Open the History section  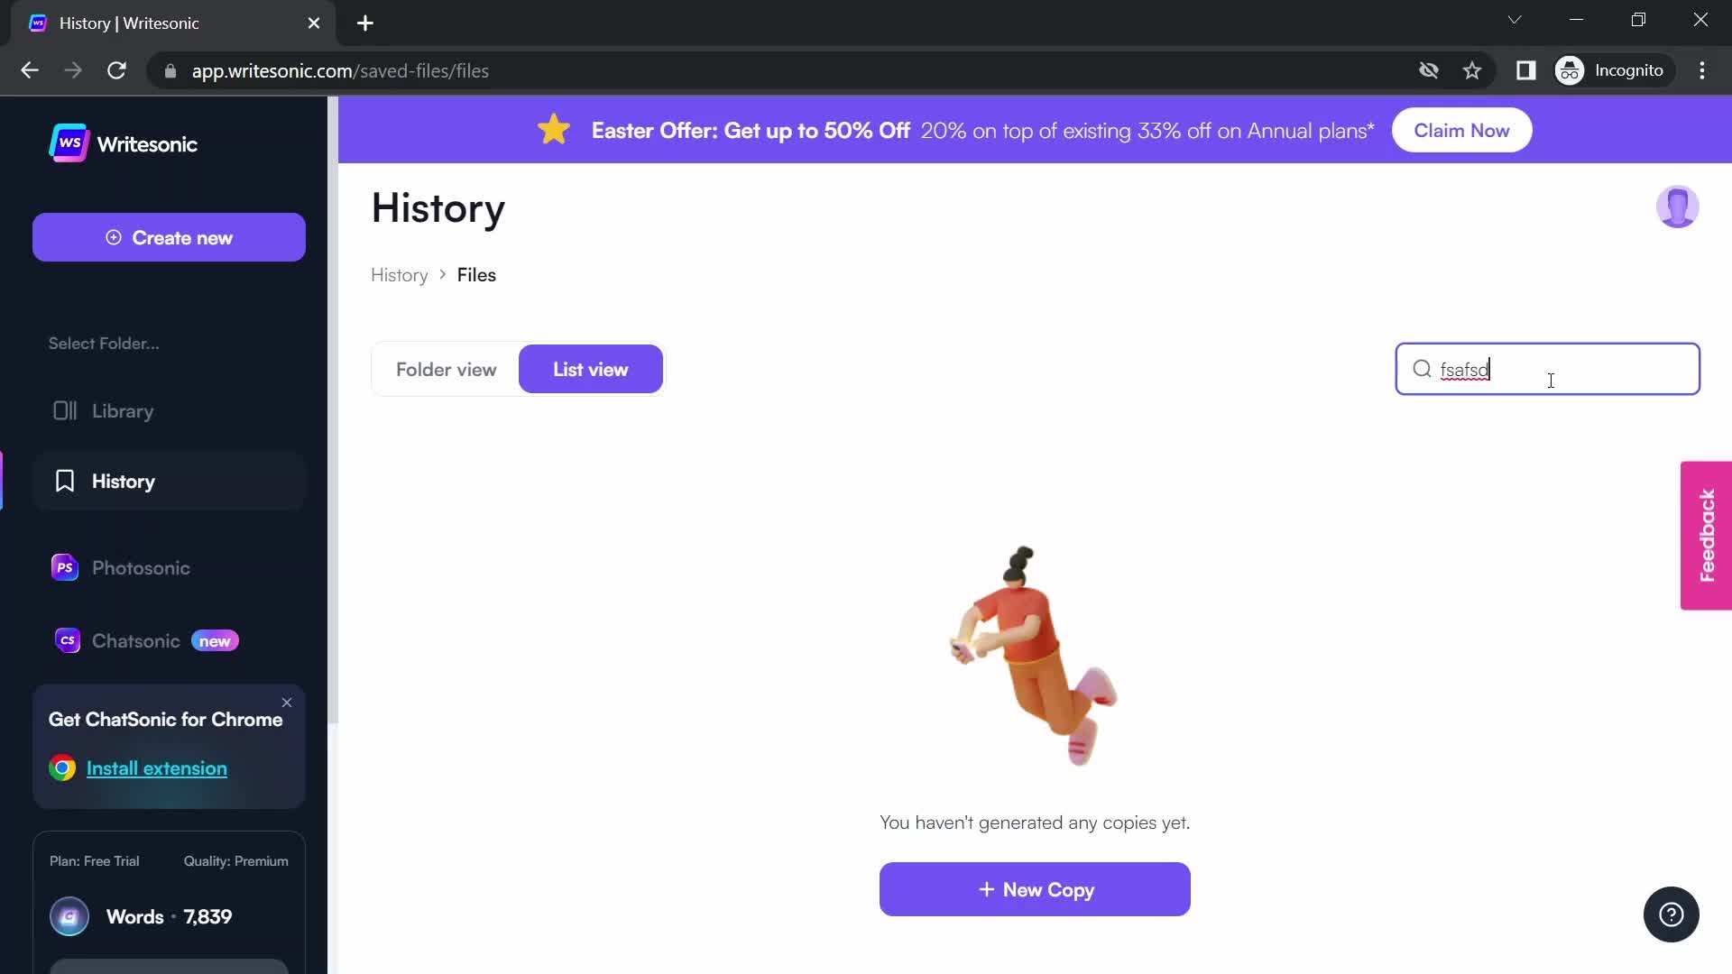[x=124, y=482]
